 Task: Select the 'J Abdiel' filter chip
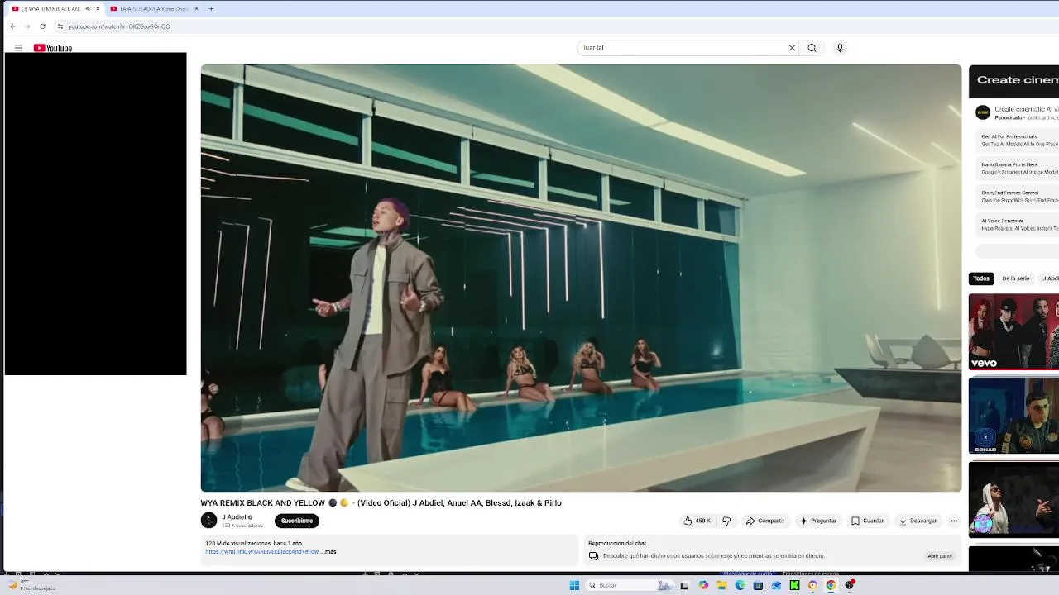(x=1049, y=278)
